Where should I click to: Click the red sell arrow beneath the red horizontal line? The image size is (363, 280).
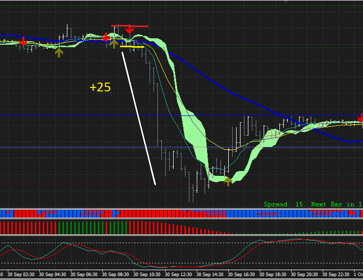click(129, 29)
